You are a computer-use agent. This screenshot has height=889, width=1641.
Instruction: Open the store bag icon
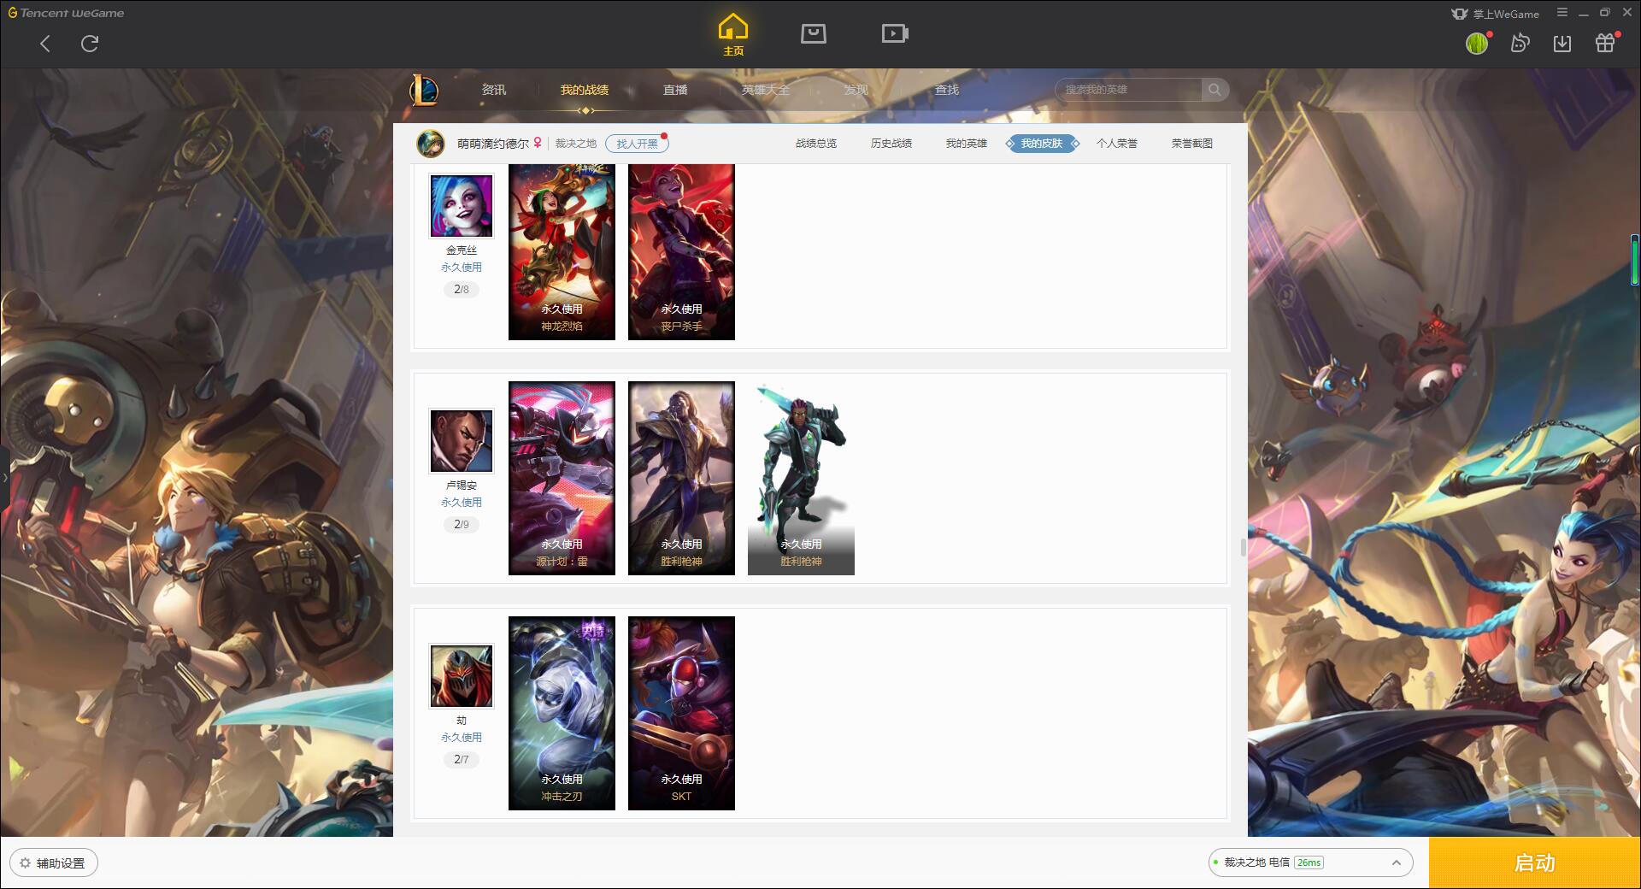click(813, 33)
